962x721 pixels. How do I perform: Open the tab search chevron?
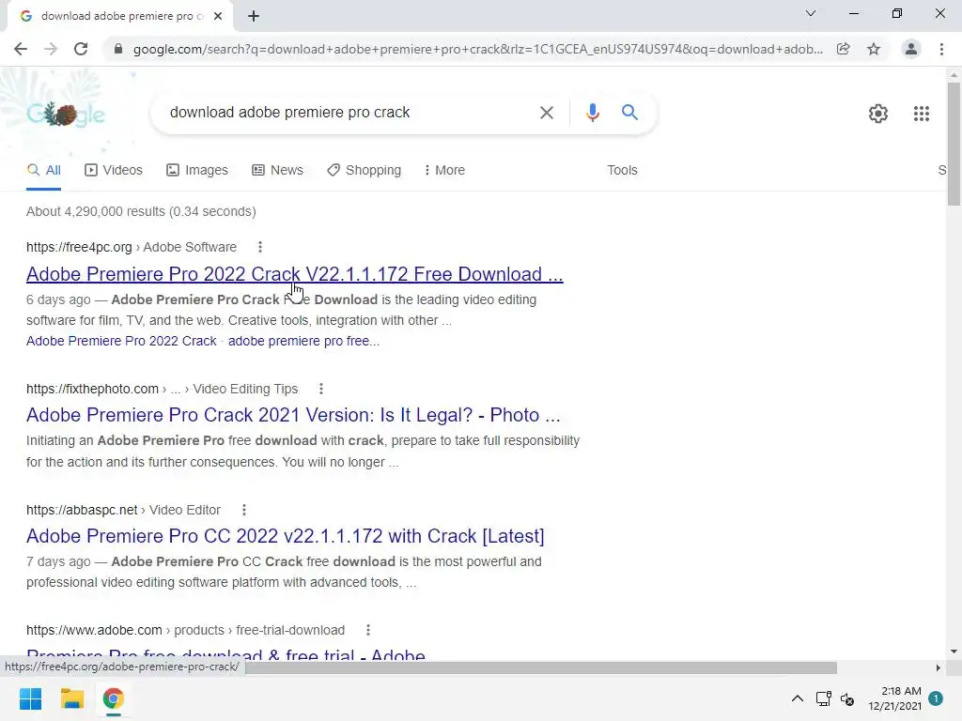pos(811,13)
